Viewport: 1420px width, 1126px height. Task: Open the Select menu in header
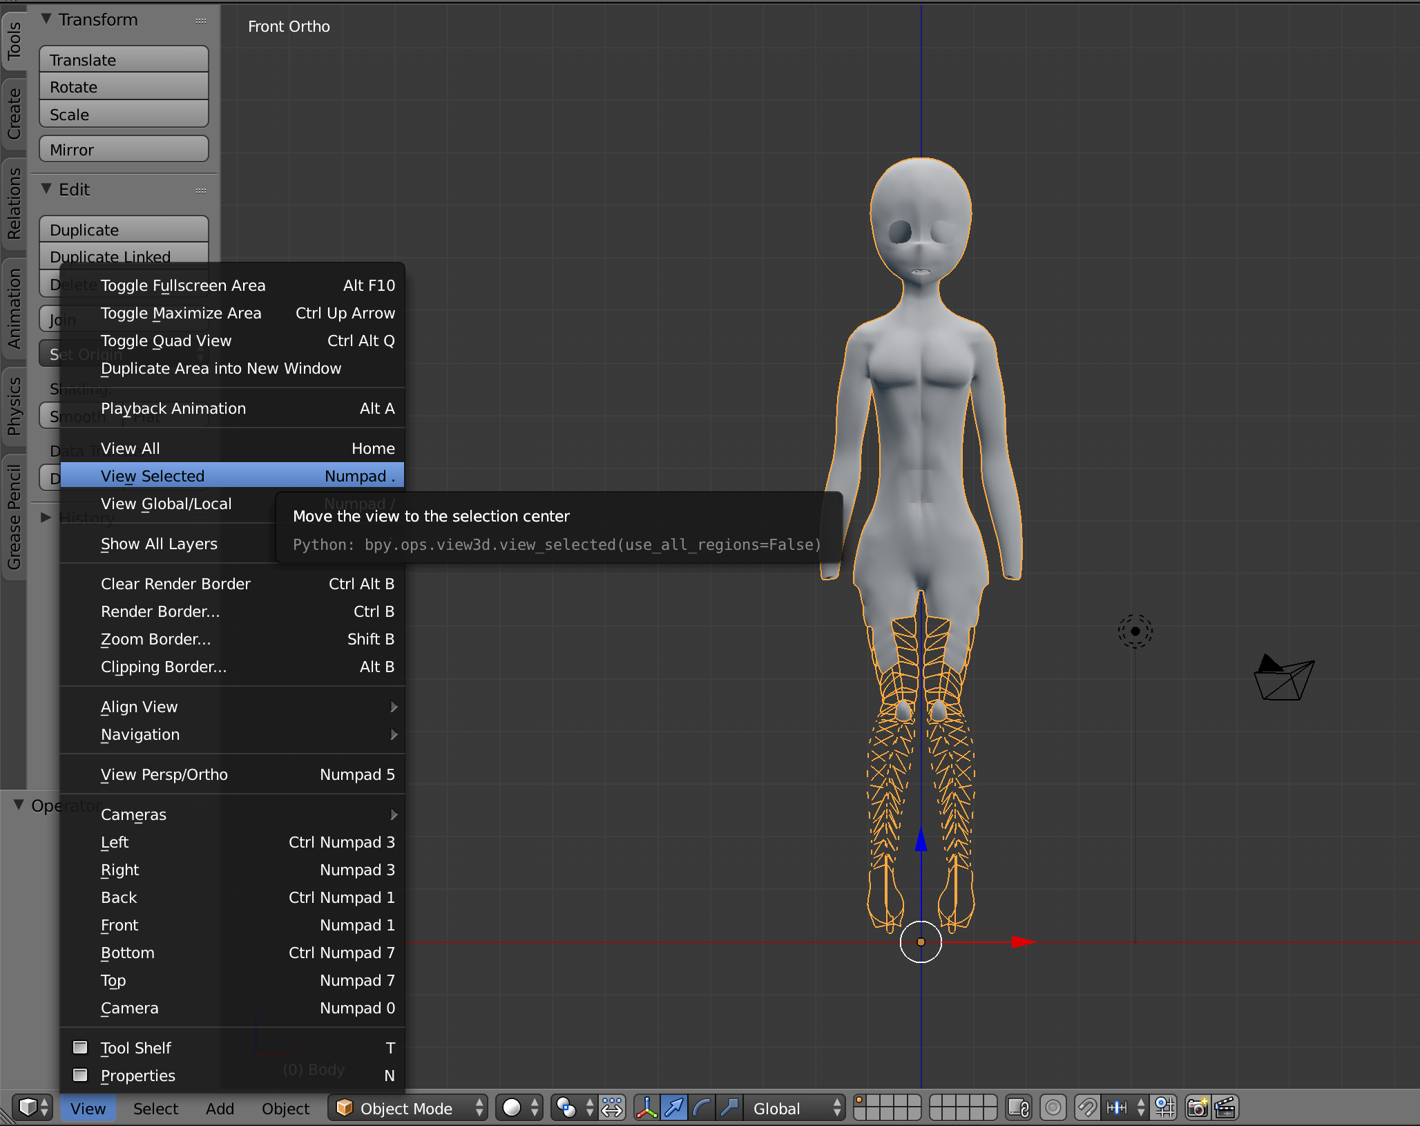[155, 1108]
